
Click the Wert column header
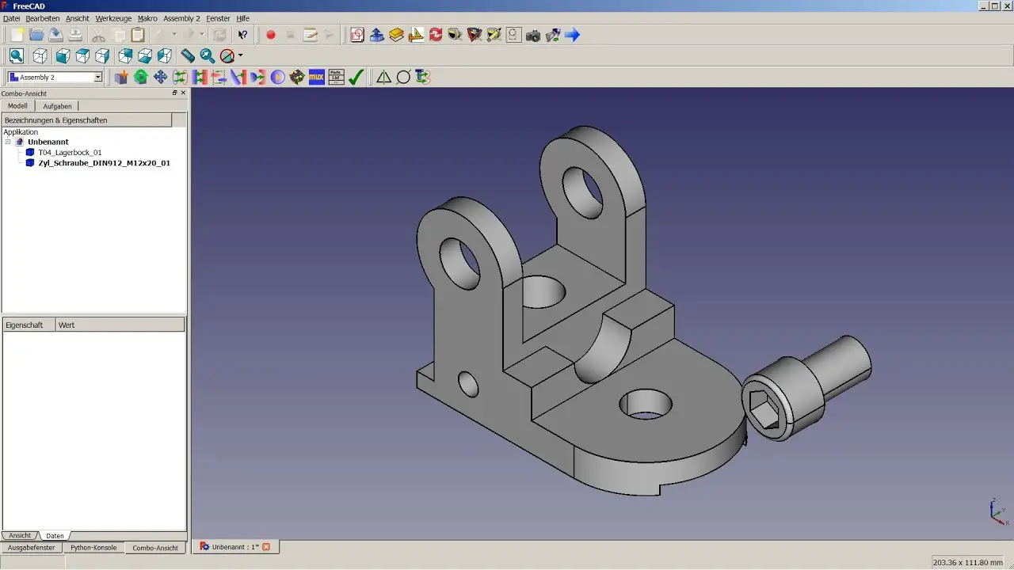pos(120,325)
